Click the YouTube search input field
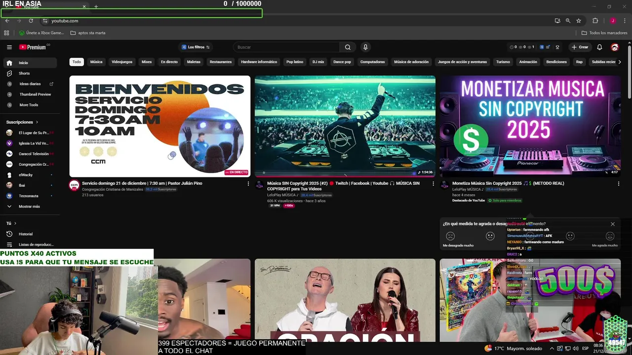The width and height of the screenshot is (632, 355). click(x=286, y=47)
